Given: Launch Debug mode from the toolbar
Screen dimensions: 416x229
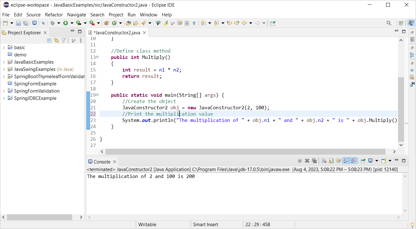Looking at the screenshot, I should [x=53, y=23].
